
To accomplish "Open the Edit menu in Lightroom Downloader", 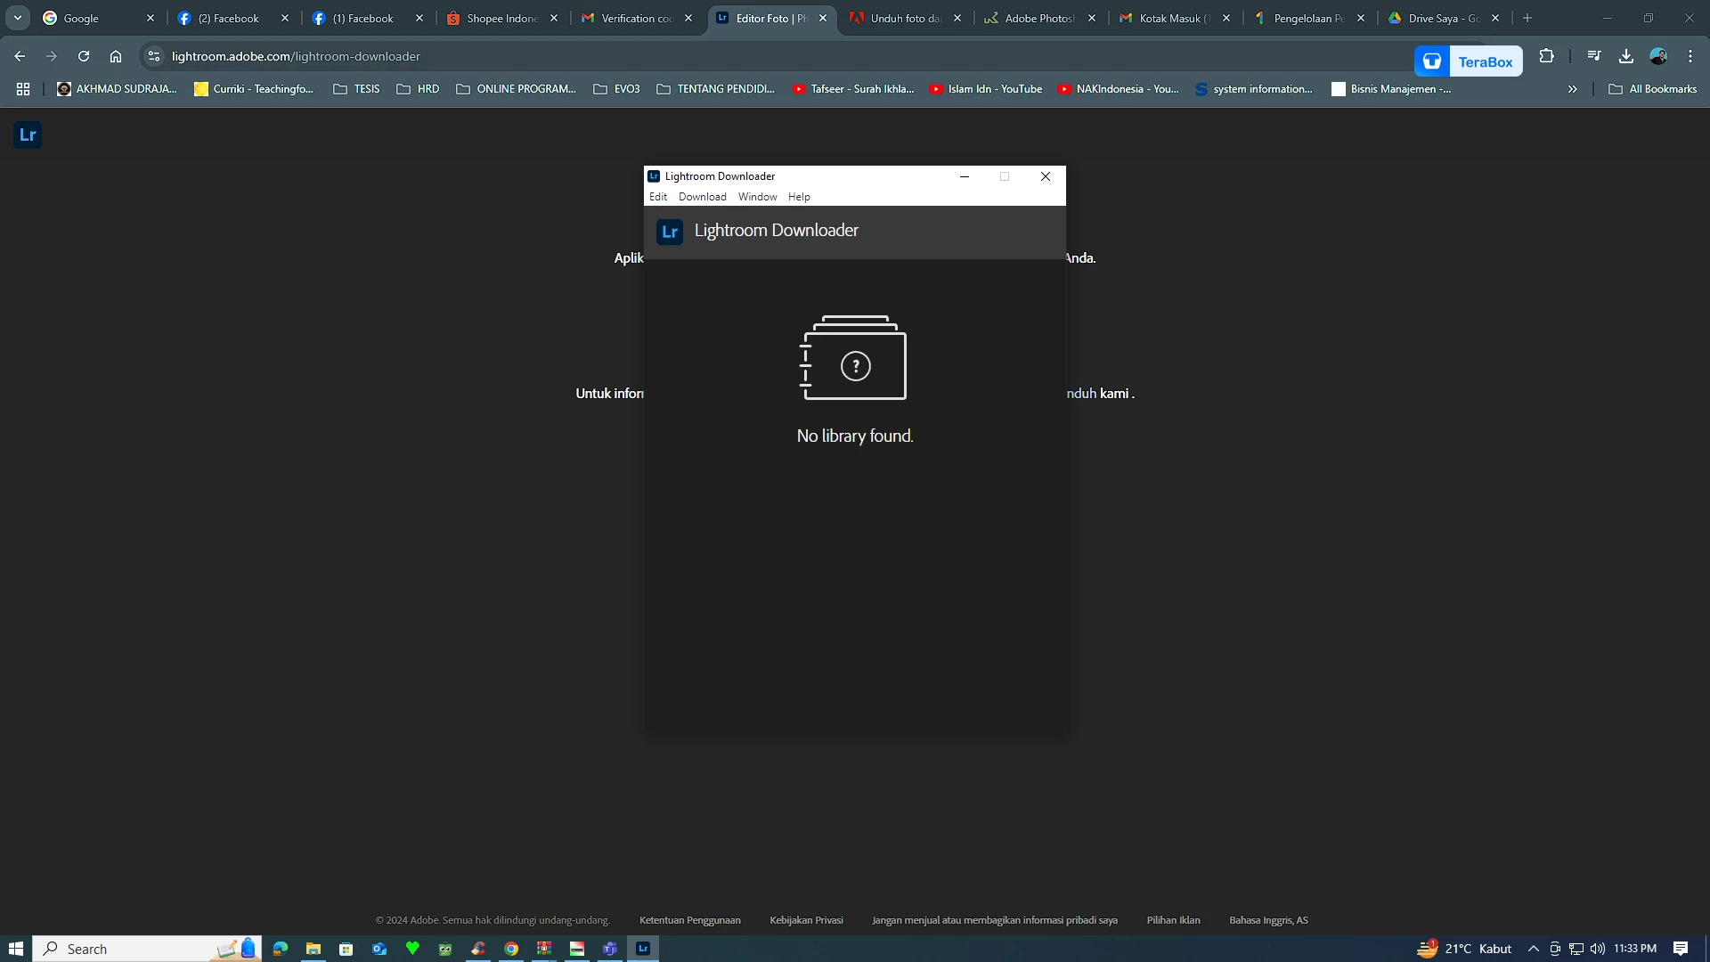I will coord(658,197).
